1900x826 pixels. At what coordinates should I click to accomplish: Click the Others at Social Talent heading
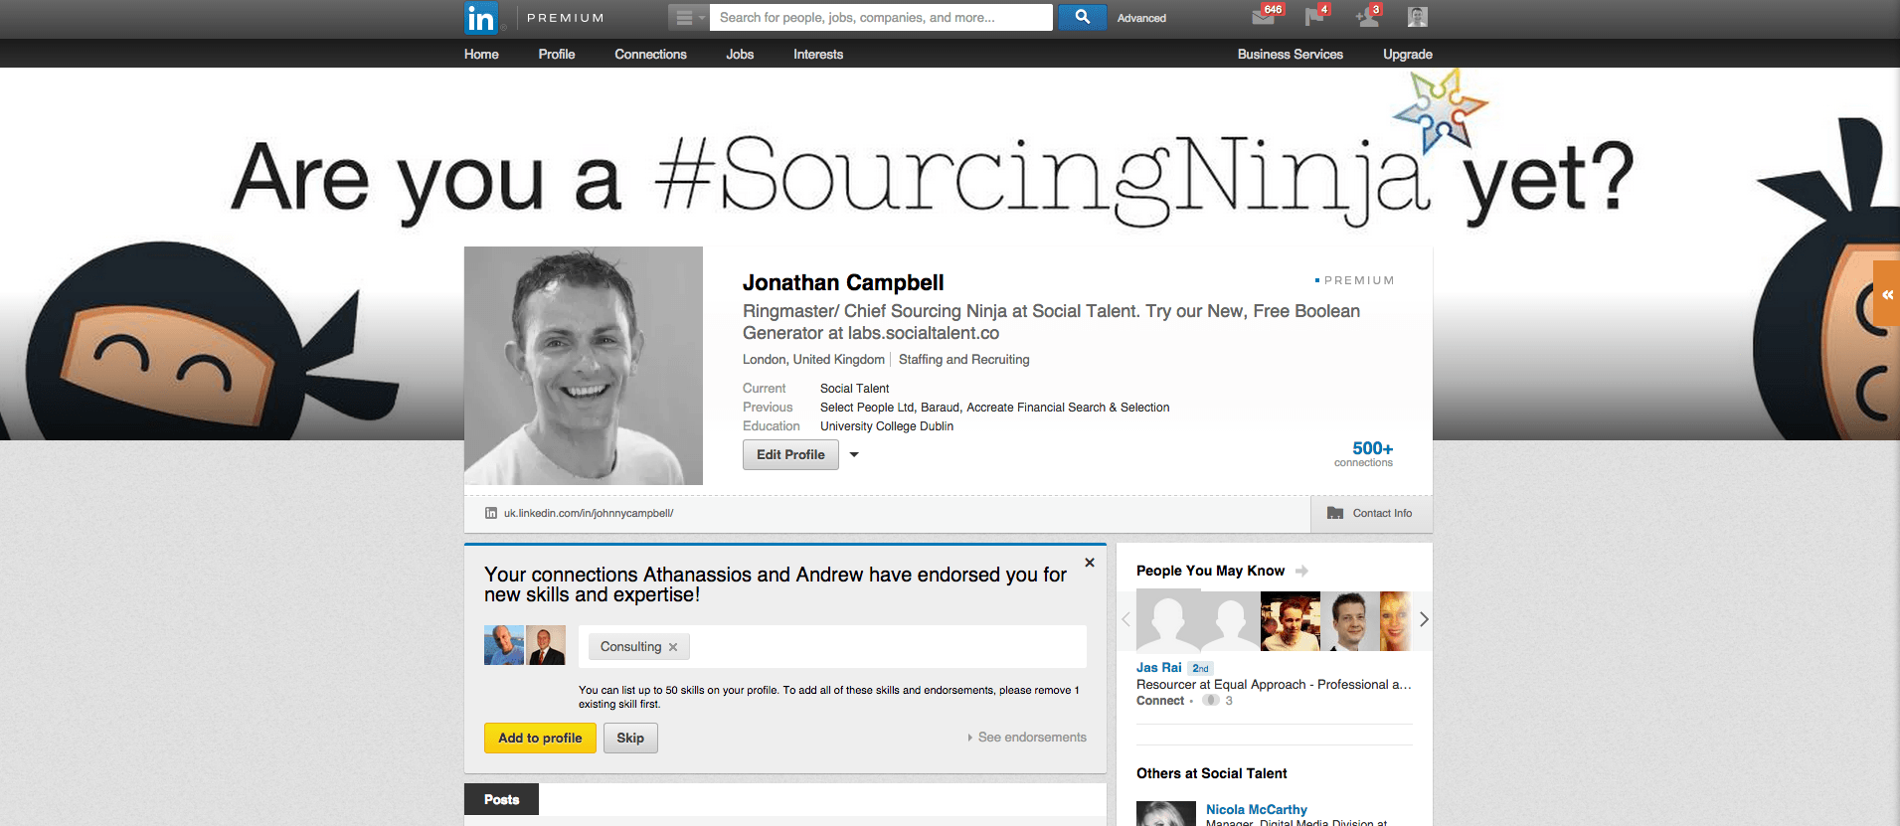tap(1211, 773)
